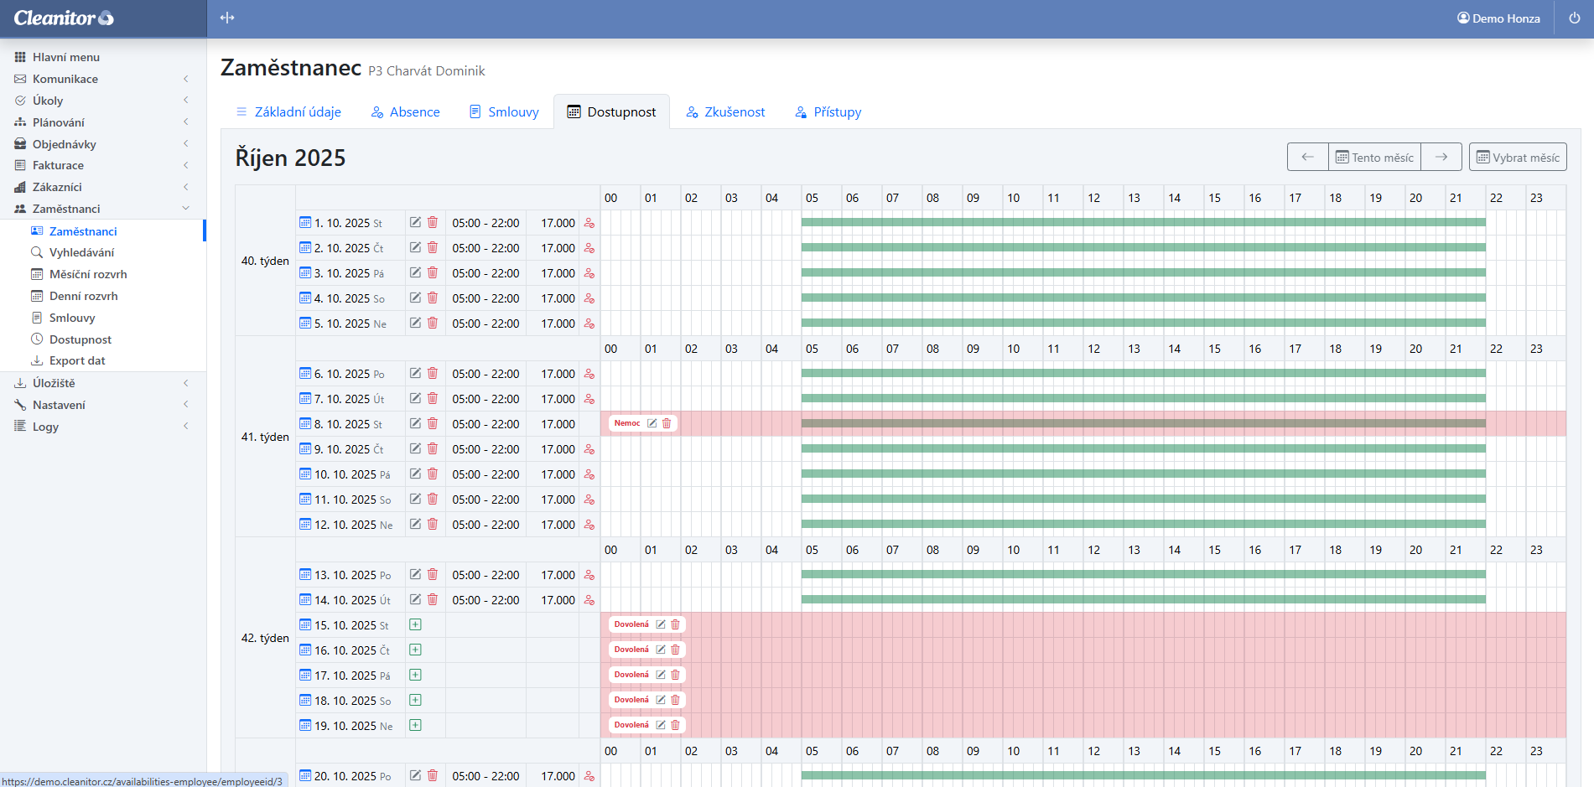Click edit icon for 1. 10. 2025 row
The height and width of the screenshot is (787, 1594).
pos(415,223)
